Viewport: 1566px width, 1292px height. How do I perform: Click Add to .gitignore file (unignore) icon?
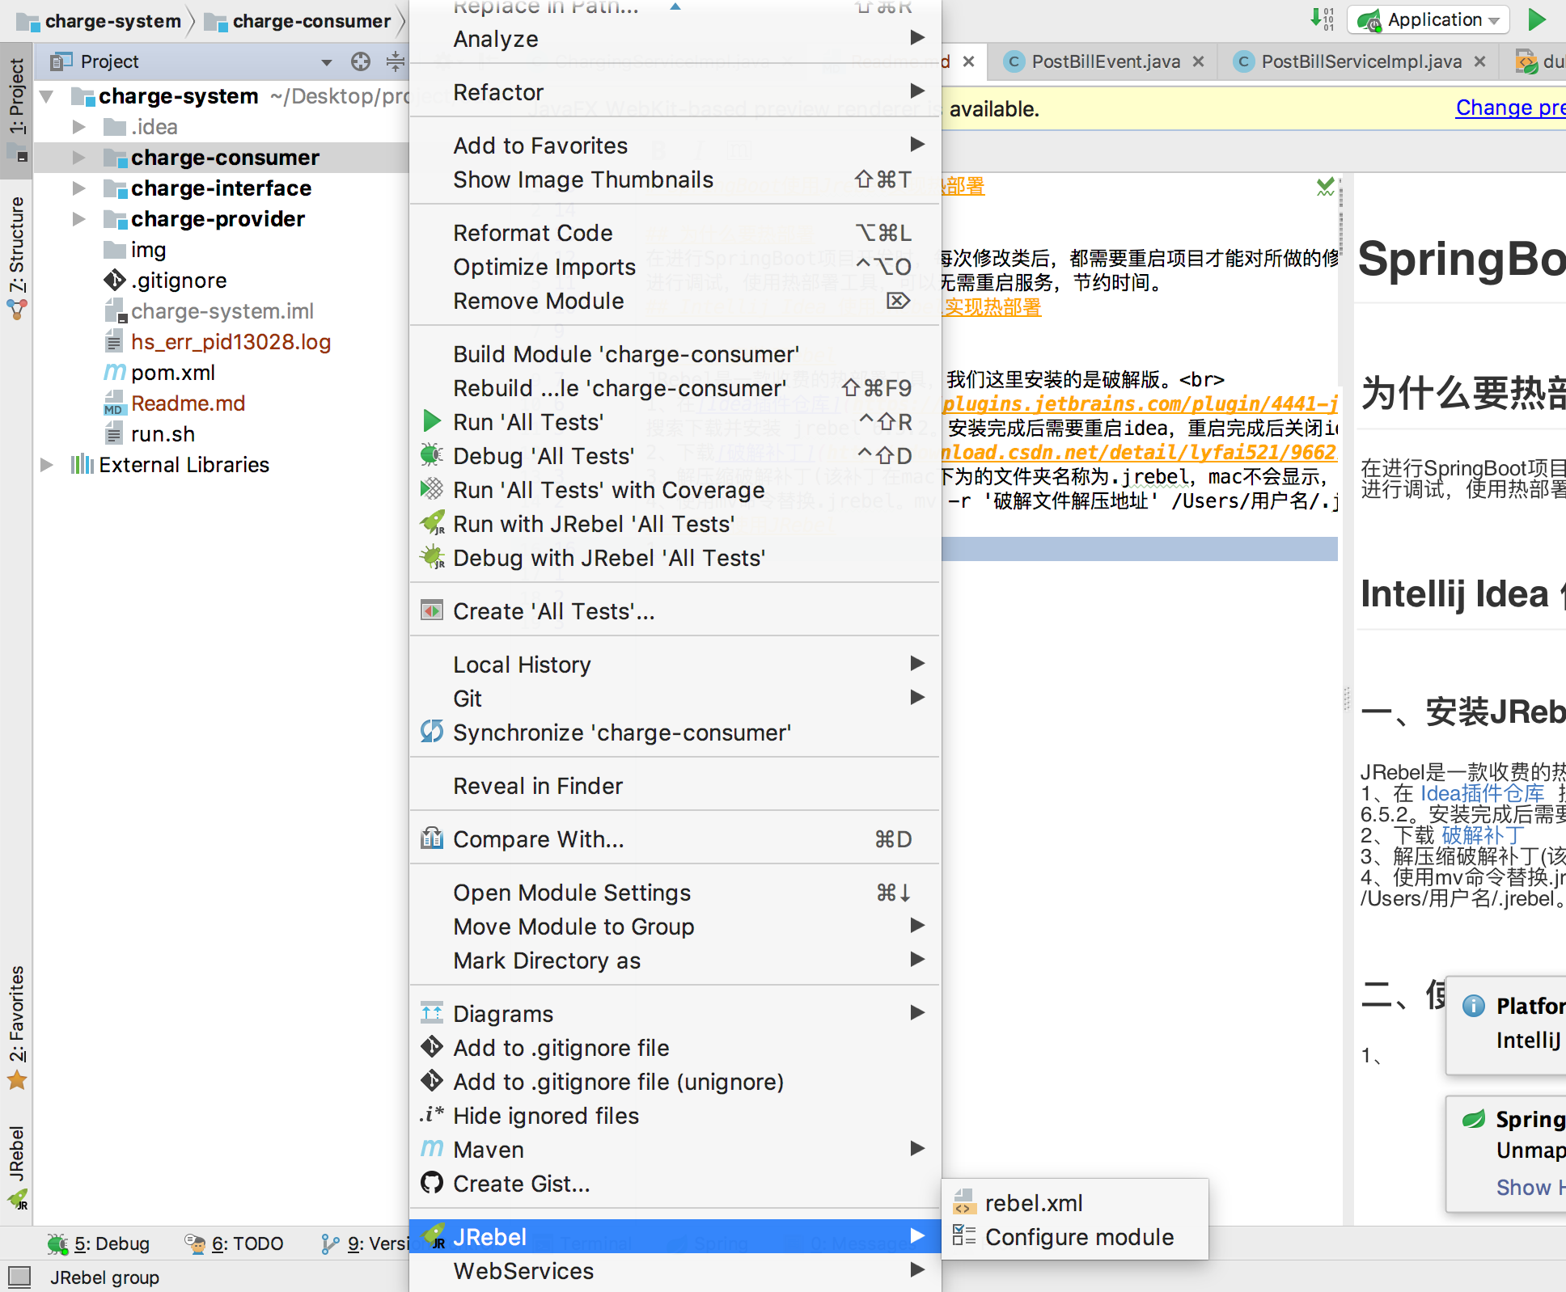click(432, 1081)
